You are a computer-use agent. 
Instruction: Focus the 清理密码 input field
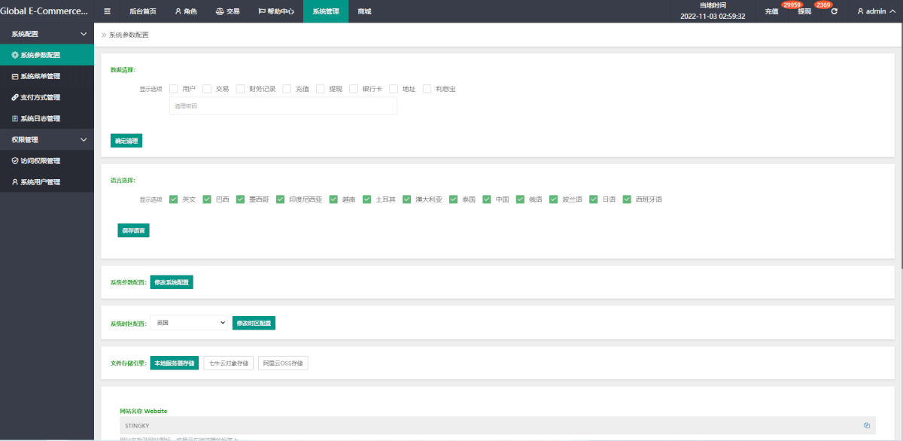pyautogui.click(x=283, y=106)
